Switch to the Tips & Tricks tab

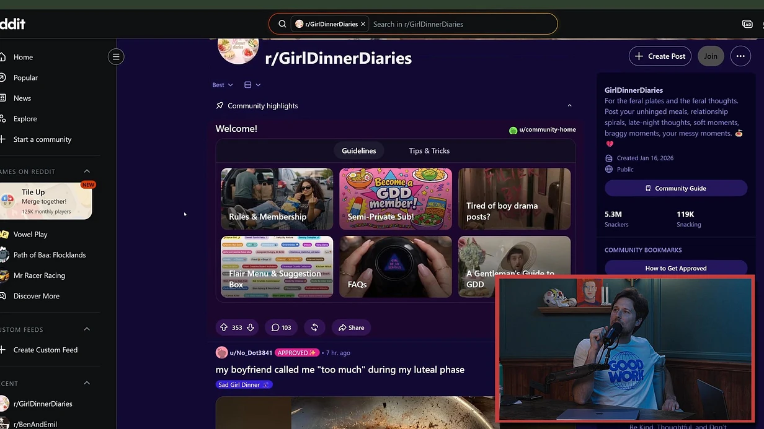coord(429,151)
